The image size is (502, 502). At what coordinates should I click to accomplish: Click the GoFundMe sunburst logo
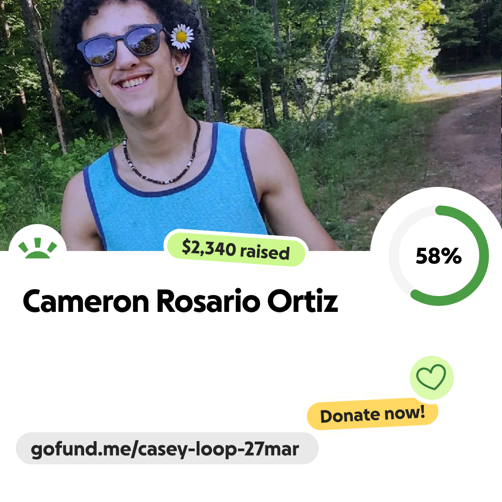pyautogui.click(x=38, y=248)
